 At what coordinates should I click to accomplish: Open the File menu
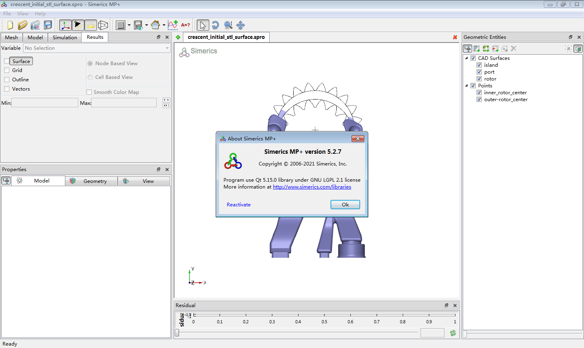click(x=7, y=13)
